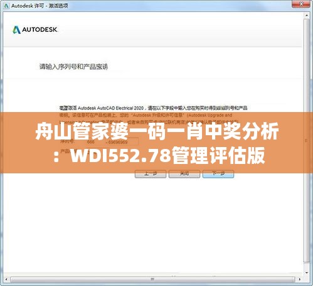This screenshot has height=286, width=313.
Task: Click the heading 请输入序列号和产品密钥
Action: [73, 67]
